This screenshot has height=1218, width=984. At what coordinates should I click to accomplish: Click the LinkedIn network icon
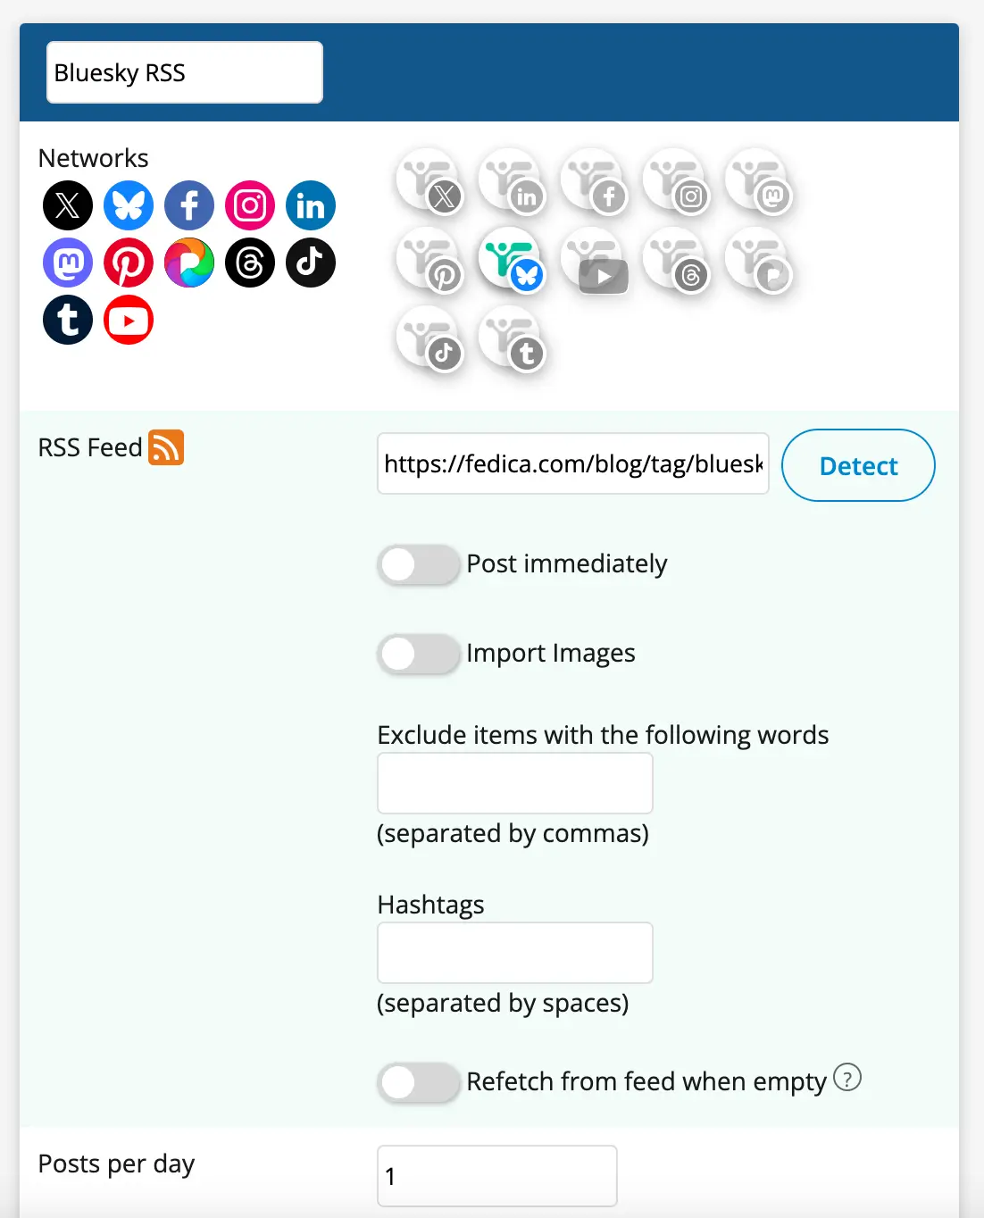tap(311, 205)
